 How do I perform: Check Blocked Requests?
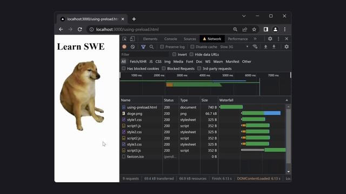(164, 68)
